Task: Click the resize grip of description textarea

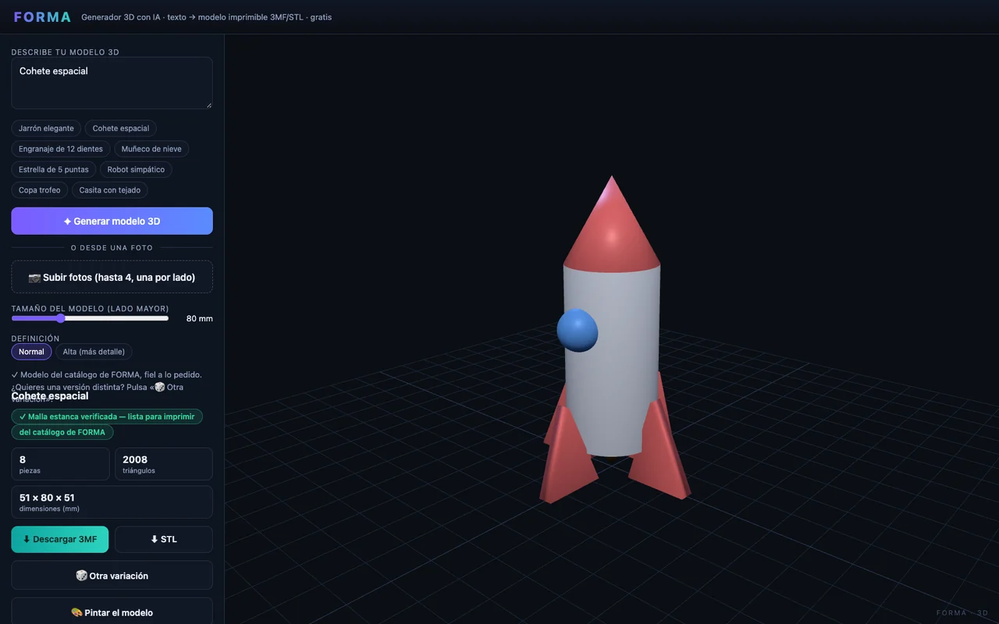Action: pyautogui.click(x=208, y=104)
